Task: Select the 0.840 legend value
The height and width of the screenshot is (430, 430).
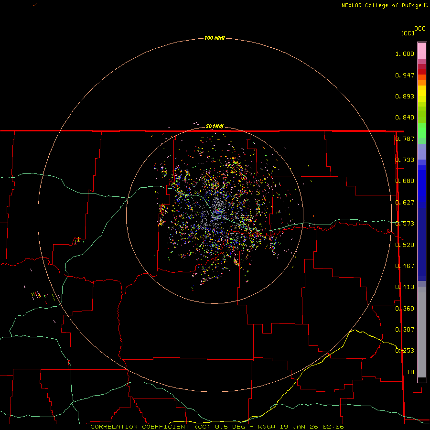Action: [x=405, y=118]
